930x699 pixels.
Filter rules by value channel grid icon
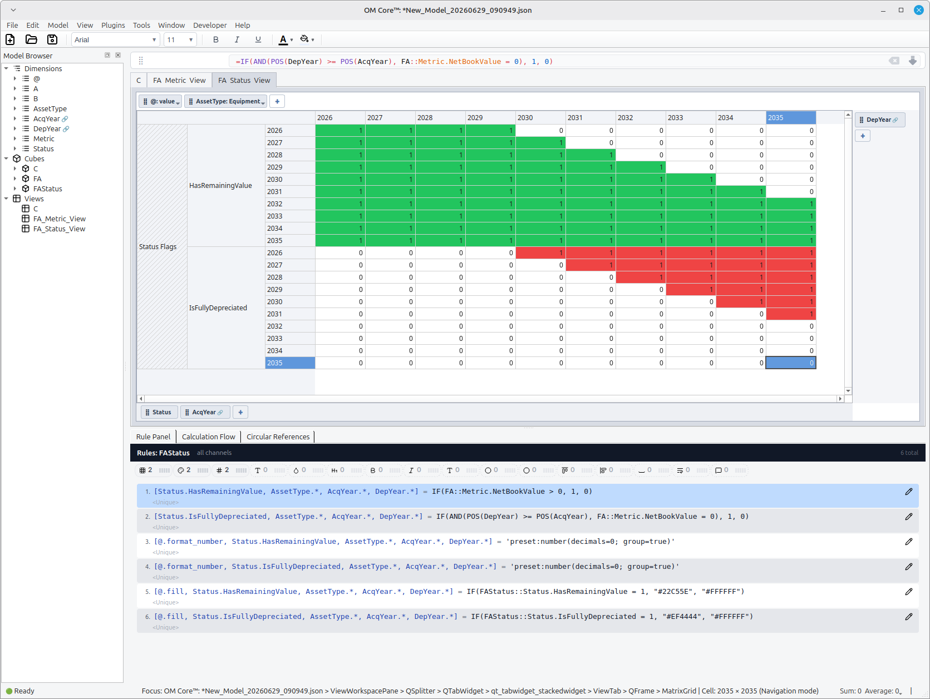click(x=143, y=470)
